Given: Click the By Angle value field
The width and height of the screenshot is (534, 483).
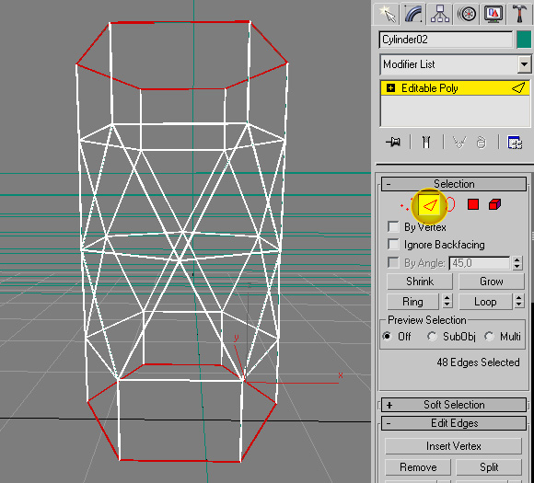Looking at the screenshot, I should point(480,263).
